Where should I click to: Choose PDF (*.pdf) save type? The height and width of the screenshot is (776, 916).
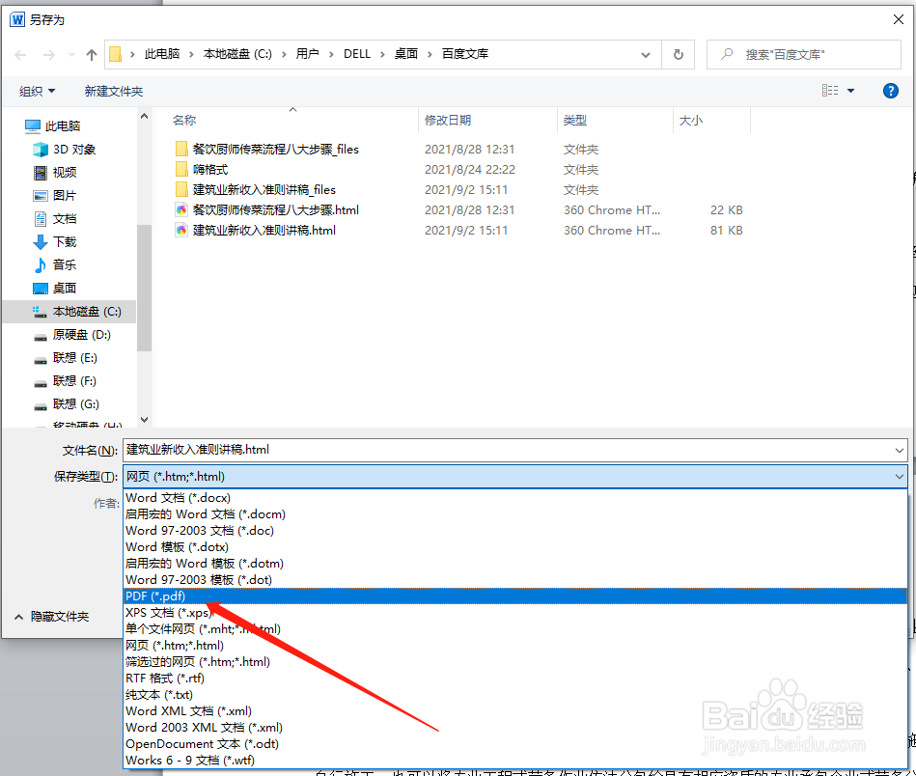click(515, 596)
